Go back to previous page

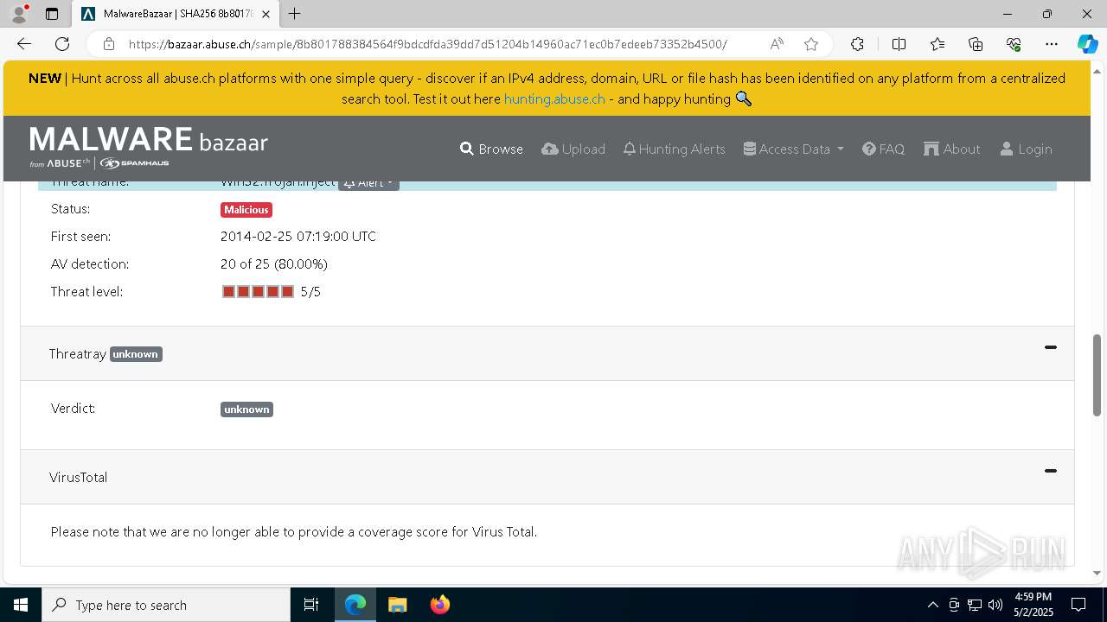point(24,44)
